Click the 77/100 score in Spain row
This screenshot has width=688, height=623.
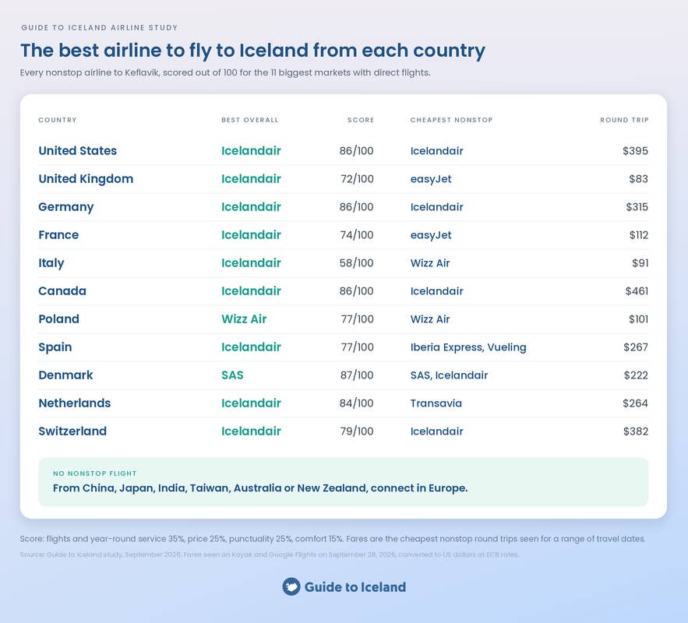(x=357, y=347)
